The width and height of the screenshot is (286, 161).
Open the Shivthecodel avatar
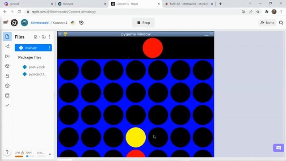(x=25, y=23)
